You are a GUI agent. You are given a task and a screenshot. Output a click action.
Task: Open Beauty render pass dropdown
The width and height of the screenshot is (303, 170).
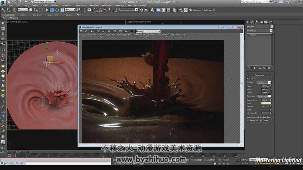[148, 31]
